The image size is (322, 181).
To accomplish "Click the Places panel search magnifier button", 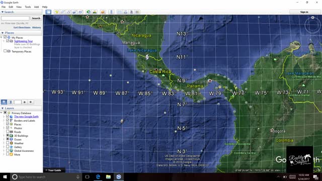I will [x=4, y=102].
